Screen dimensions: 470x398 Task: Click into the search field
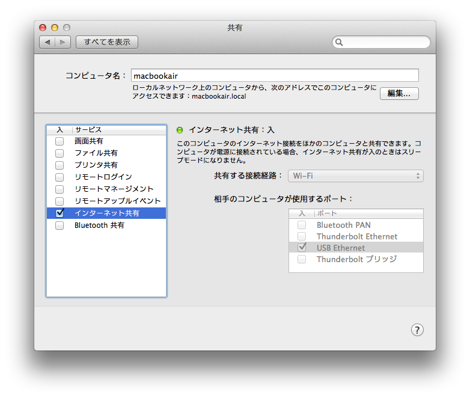click(x=381, y=42)
